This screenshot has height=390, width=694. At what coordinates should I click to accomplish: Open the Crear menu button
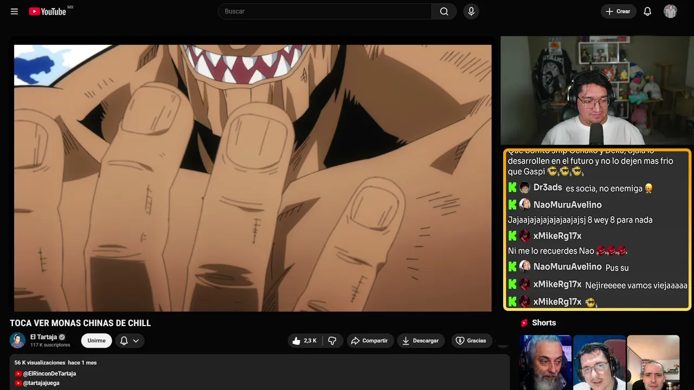point(618,11)
